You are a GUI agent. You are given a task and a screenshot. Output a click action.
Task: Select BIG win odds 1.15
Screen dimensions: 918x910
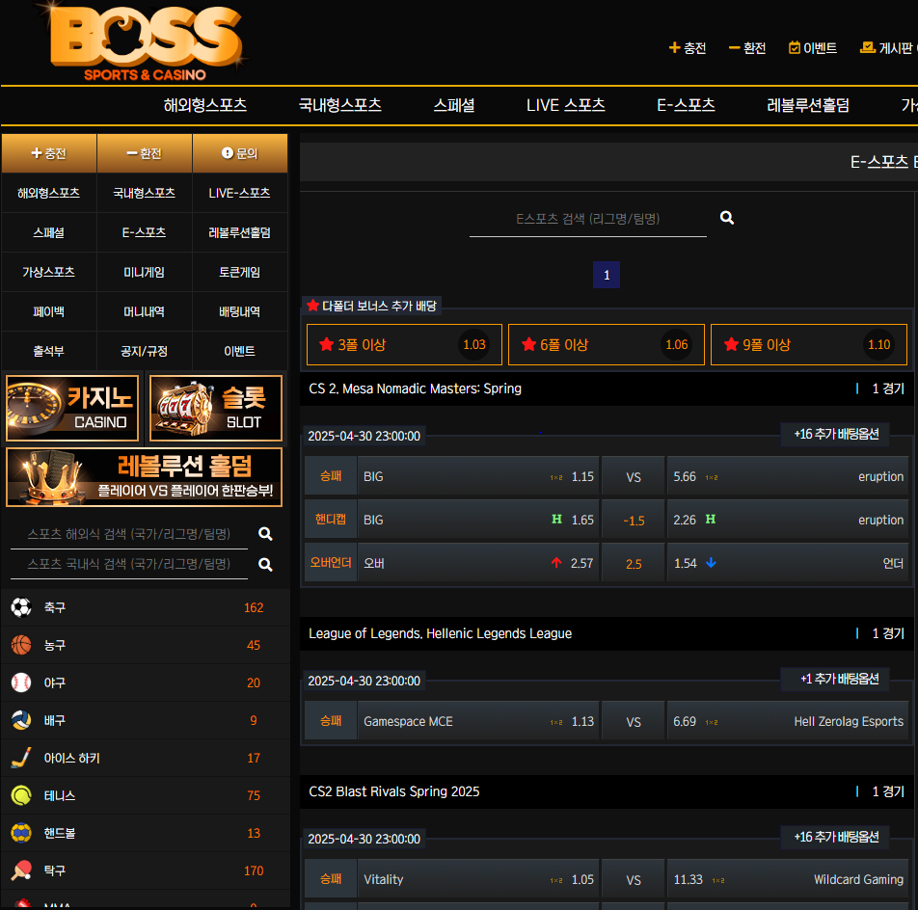(478, 476)
